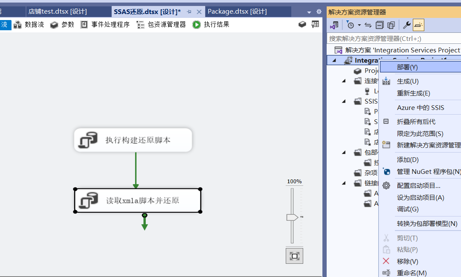Toggle preview selected items button
The image size is (461, 277).
(418, 25)
